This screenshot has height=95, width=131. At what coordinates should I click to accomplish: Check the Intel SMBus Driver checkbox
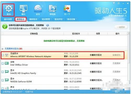pos(3,64)
